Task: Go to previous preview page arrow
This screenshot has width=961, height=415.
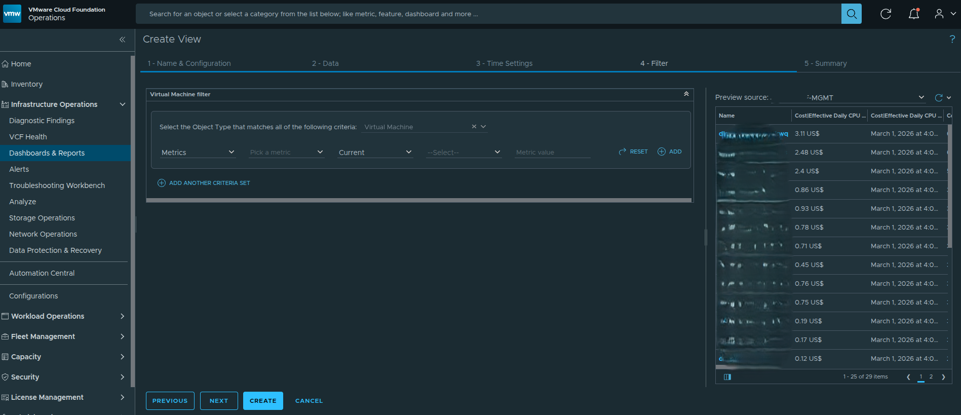Action: (908, 377)
